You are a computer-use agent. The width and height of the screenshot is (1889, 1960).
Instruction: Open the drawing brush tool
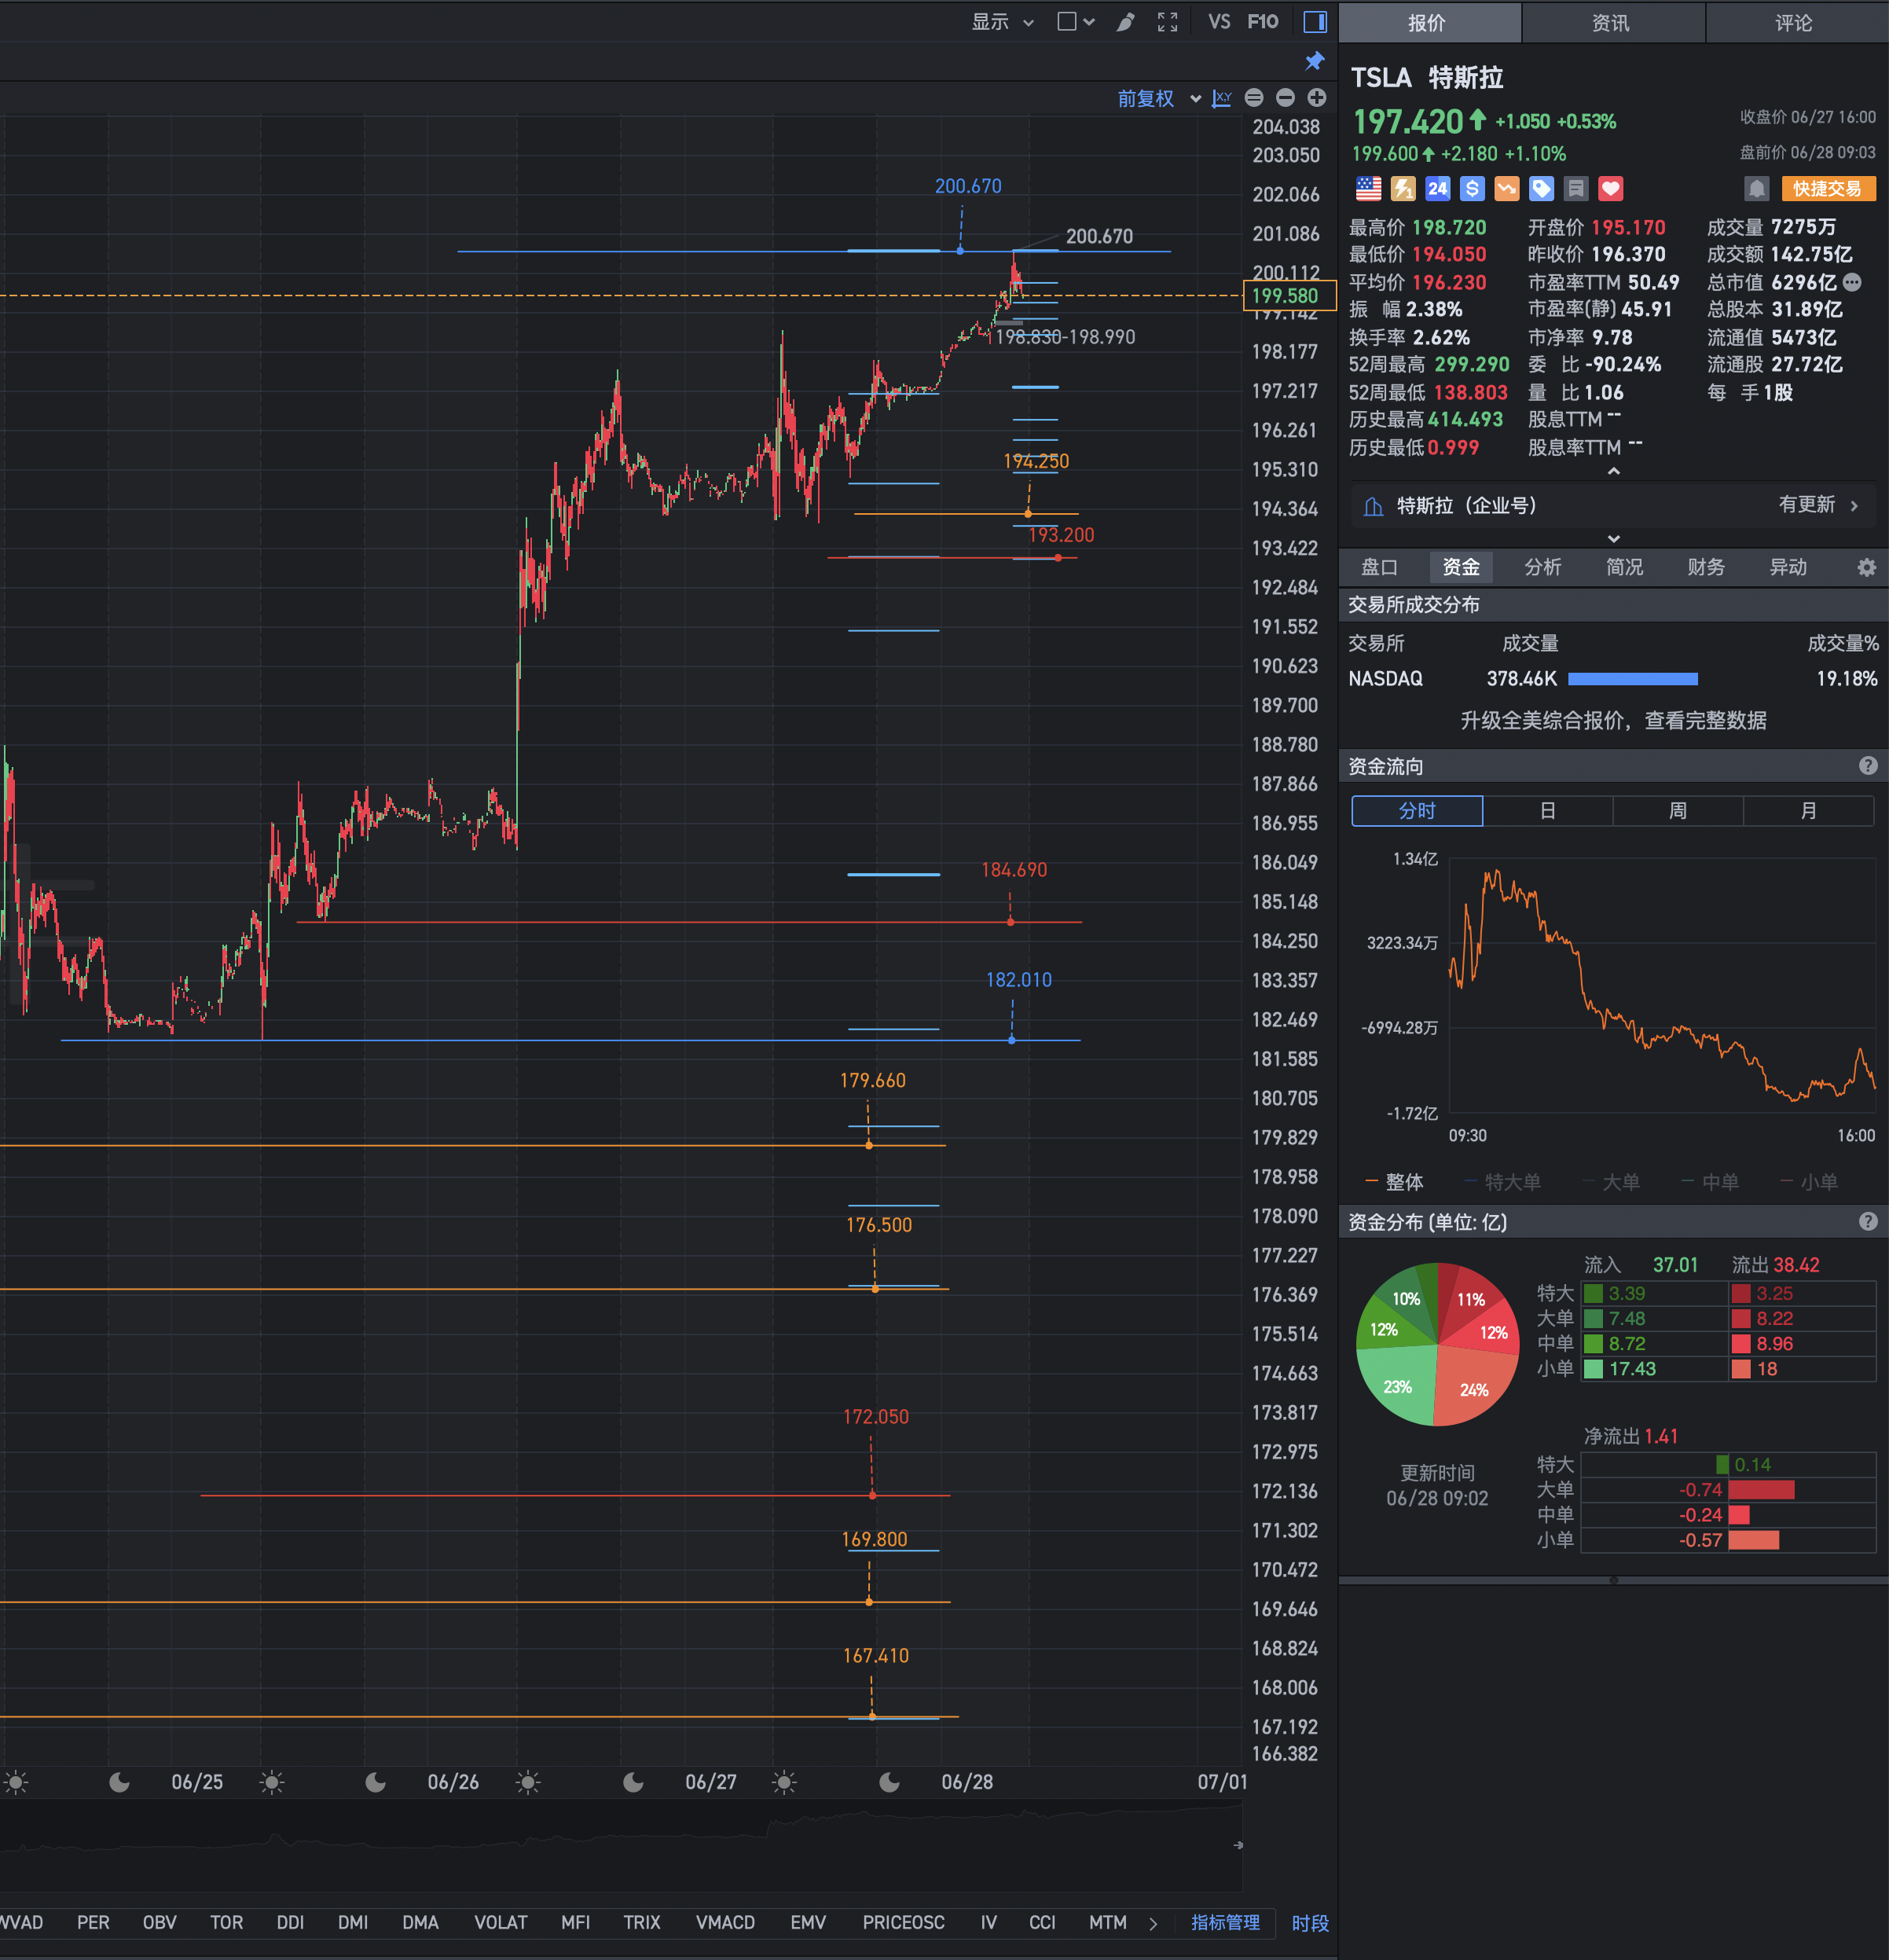coord(1125,22)
